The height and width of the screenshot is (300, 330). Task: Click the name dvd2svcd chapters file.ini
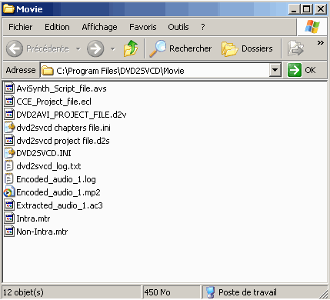point(64,128)
